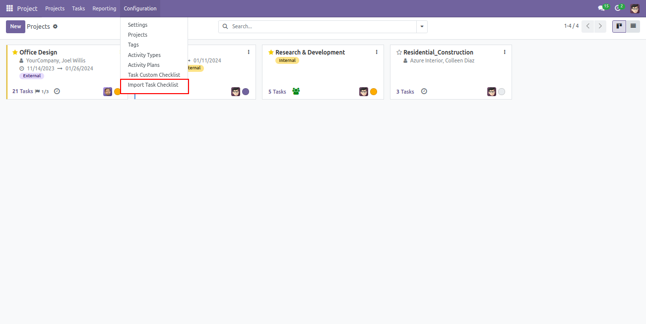Open the Tasks top menu

[78, 8]
